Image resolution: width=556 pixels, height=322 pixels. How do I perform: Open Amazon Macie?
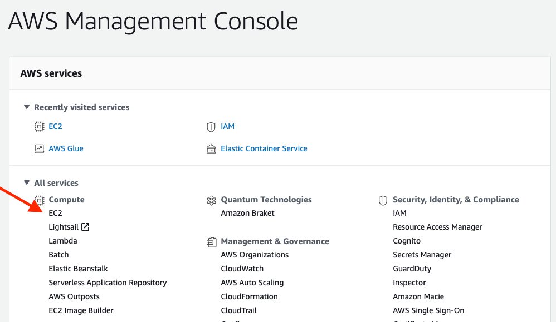[x=418, y=296]
